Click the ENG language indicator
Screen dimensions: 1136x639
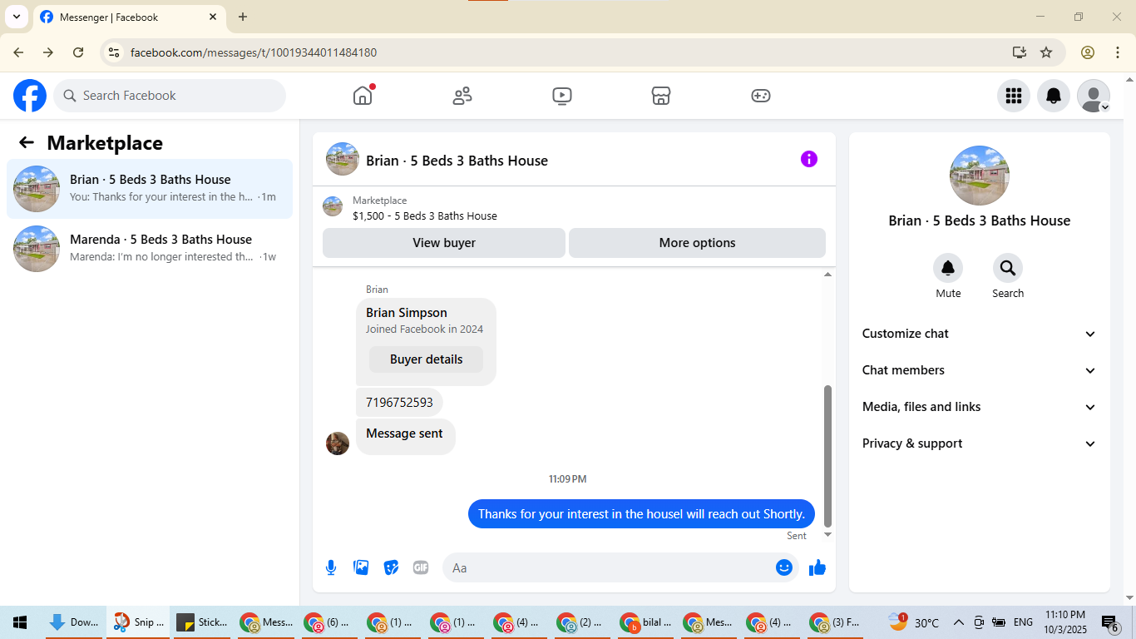click(x=1023, y=622)
